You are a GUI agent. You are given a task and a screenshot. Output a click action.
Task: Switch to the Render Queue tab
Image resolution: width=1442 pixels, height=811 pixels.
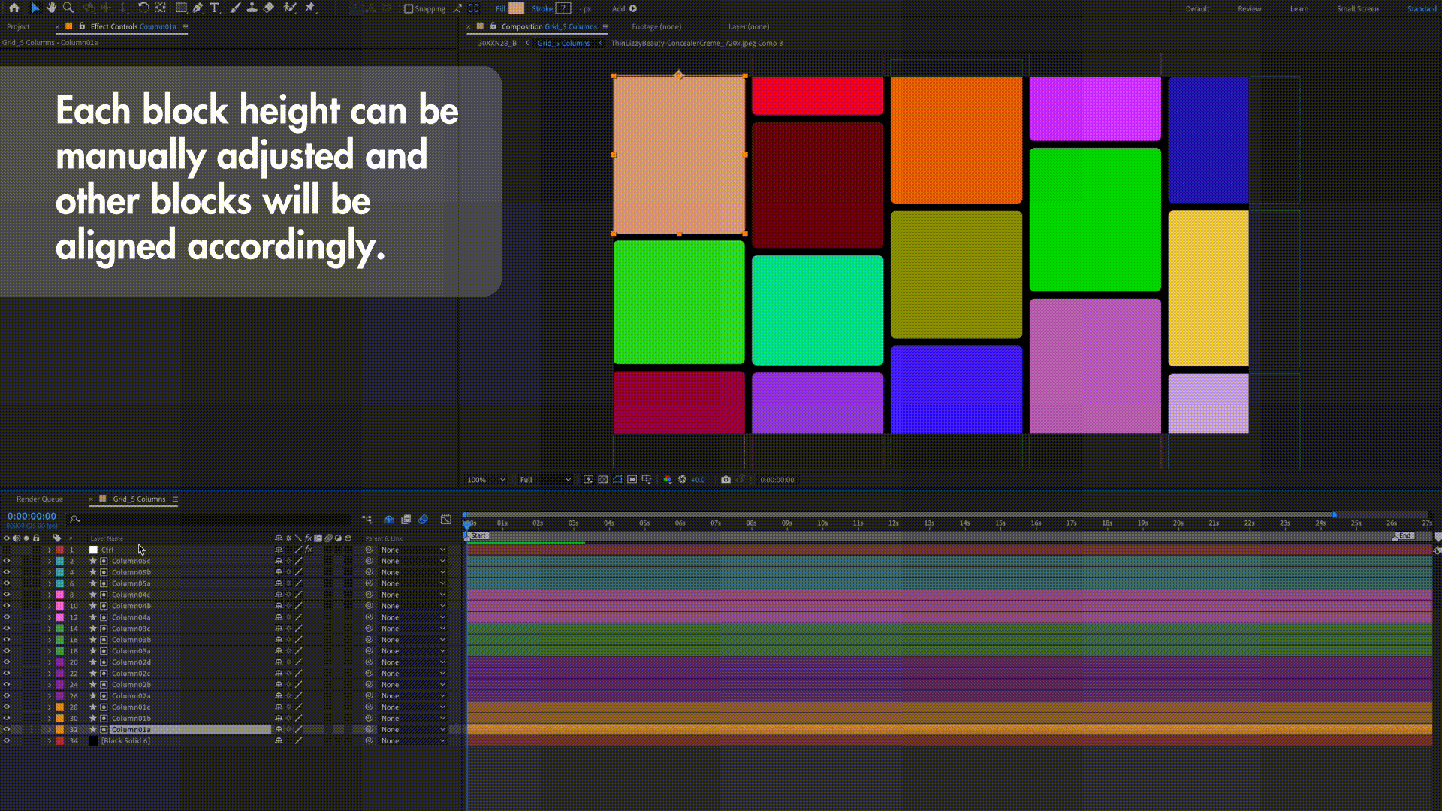[40, 499]
